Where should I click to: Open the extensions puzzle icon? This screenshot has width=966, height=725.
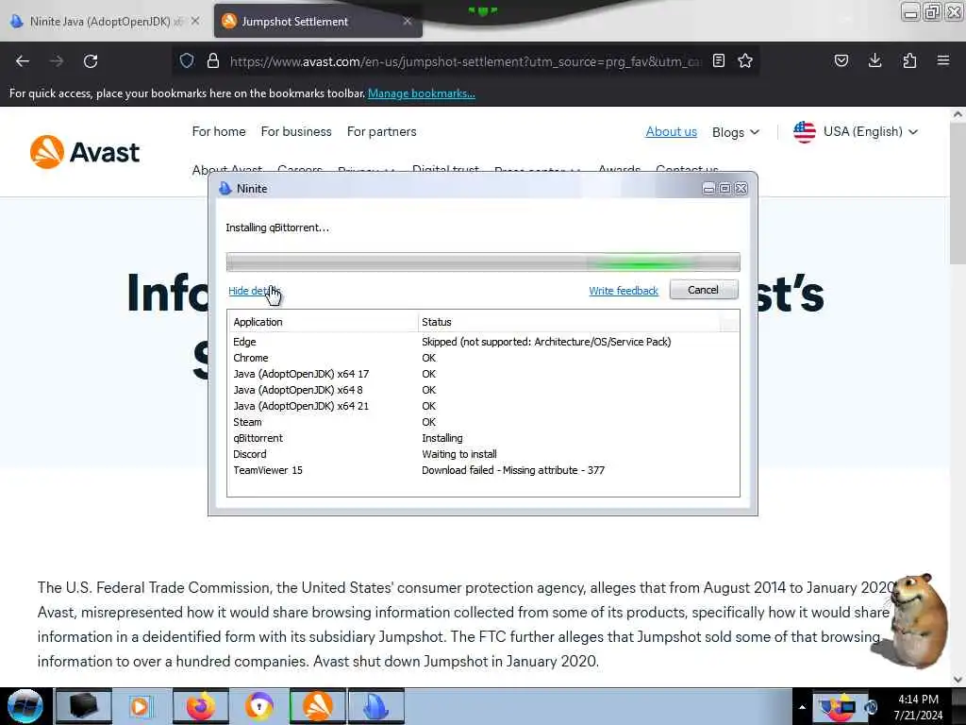pyautogui.click(x=909, y=60)
